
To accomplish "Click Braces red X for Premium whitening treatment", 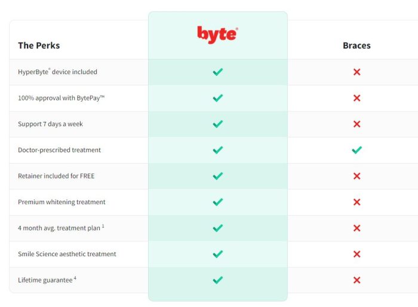I will (356, 202).
